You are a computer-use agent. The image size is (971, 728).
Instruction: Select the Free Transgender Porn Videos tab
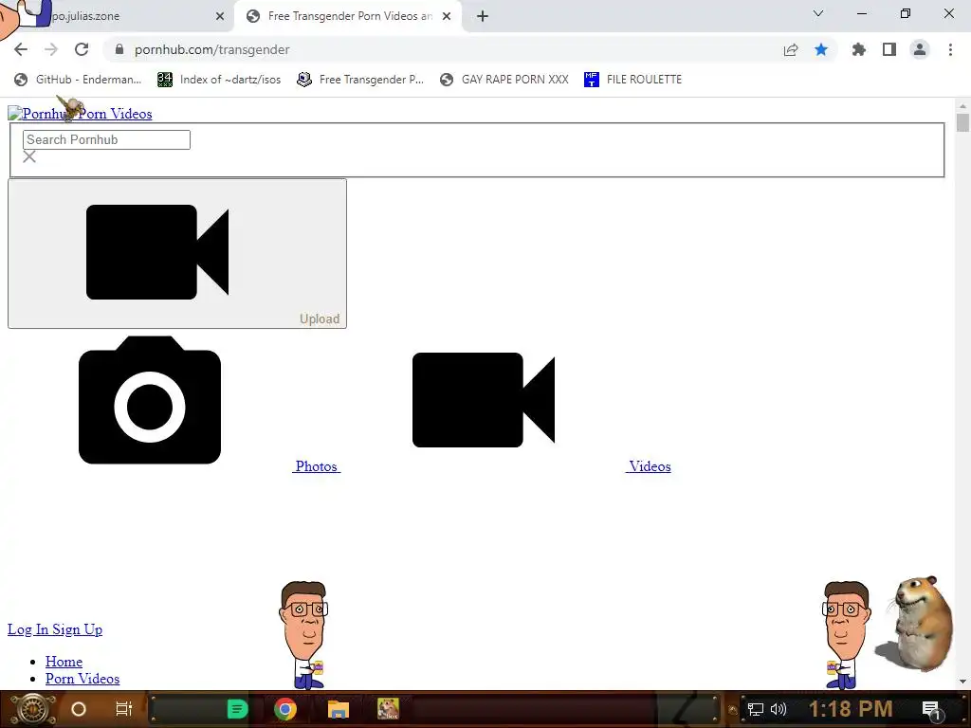350,16
